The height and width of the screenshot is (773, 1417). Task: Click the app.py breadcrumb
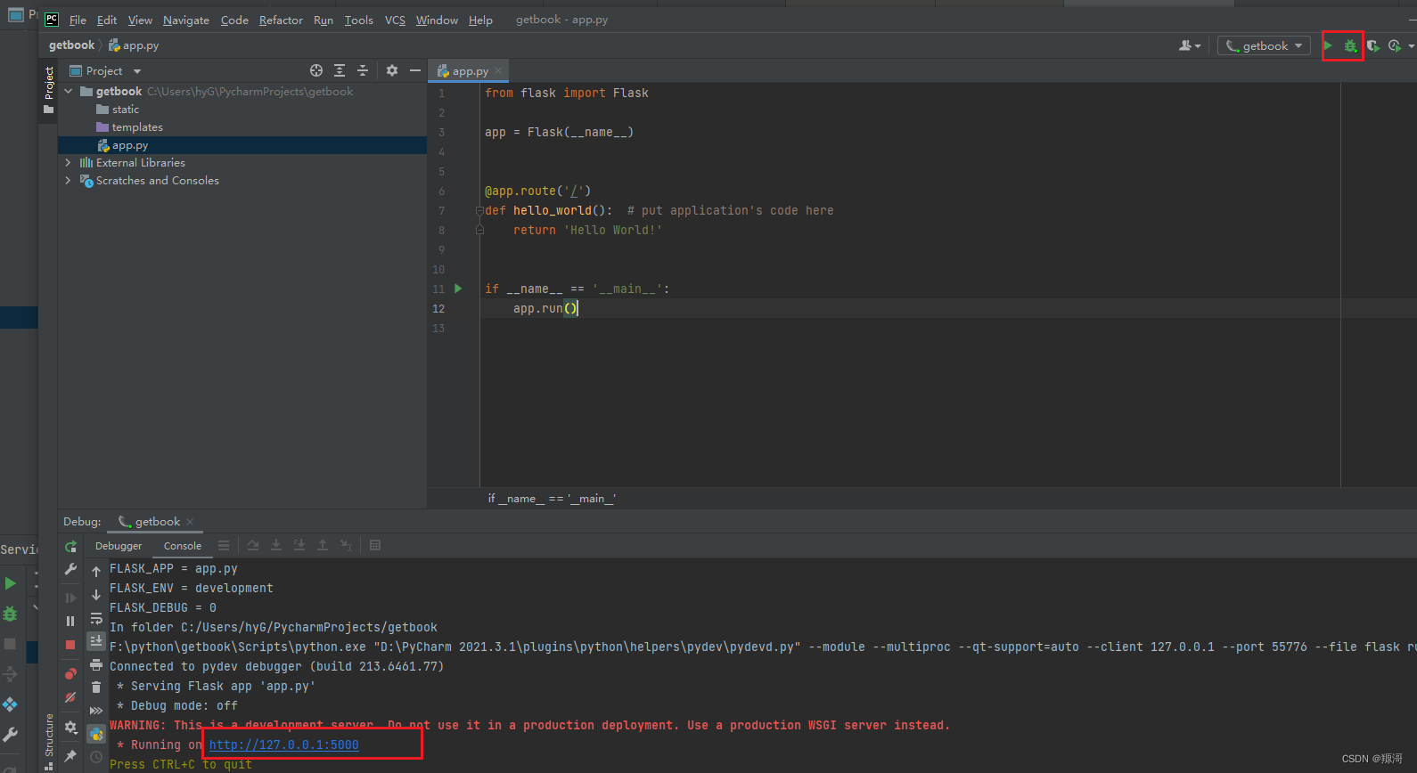pos(134,45)
